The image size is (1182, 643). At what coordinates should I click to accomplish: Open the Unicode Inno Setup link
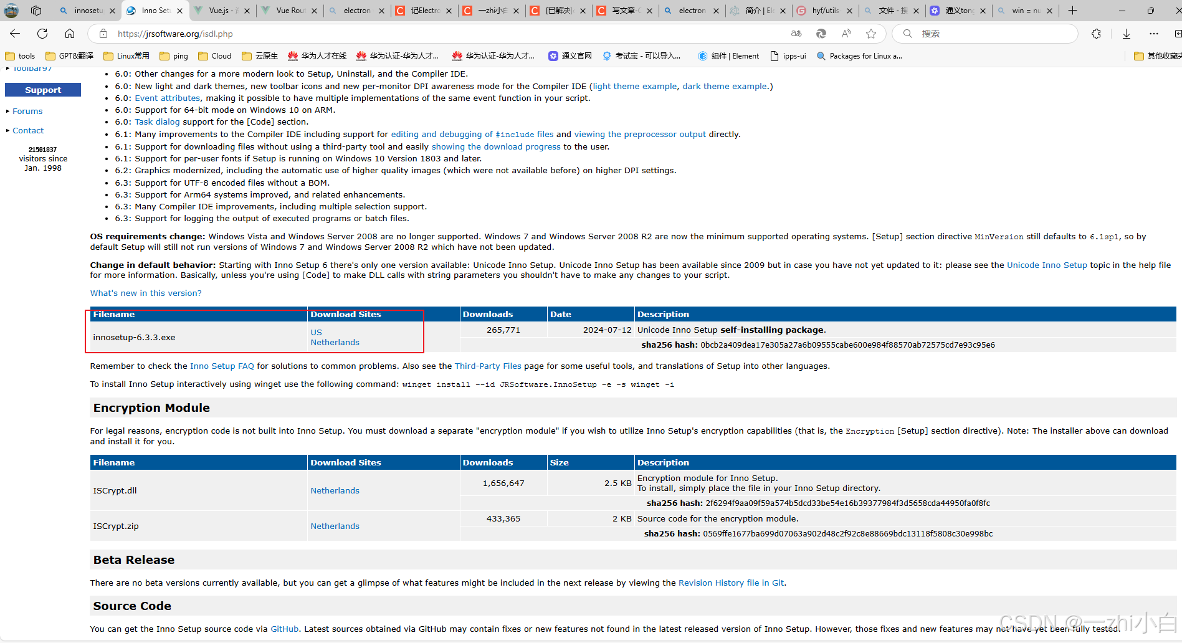point(1047,265)
